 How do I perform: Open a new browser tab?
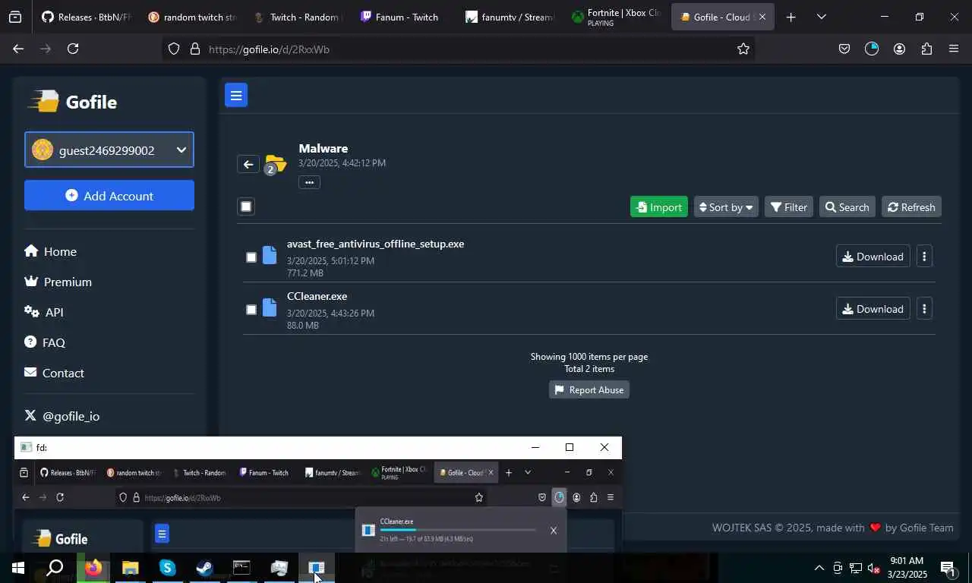791,17
